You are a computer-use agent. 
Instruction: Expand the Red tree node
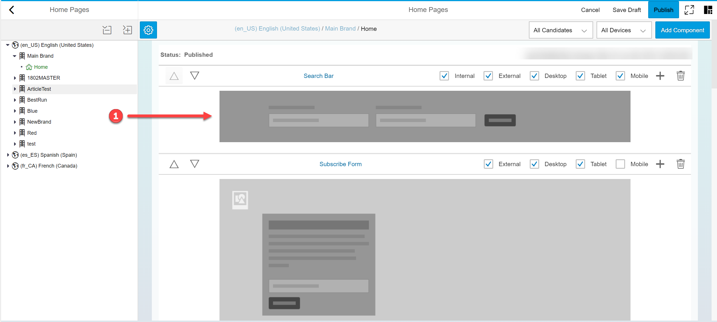pyautogui.click(x=15, y=133)
